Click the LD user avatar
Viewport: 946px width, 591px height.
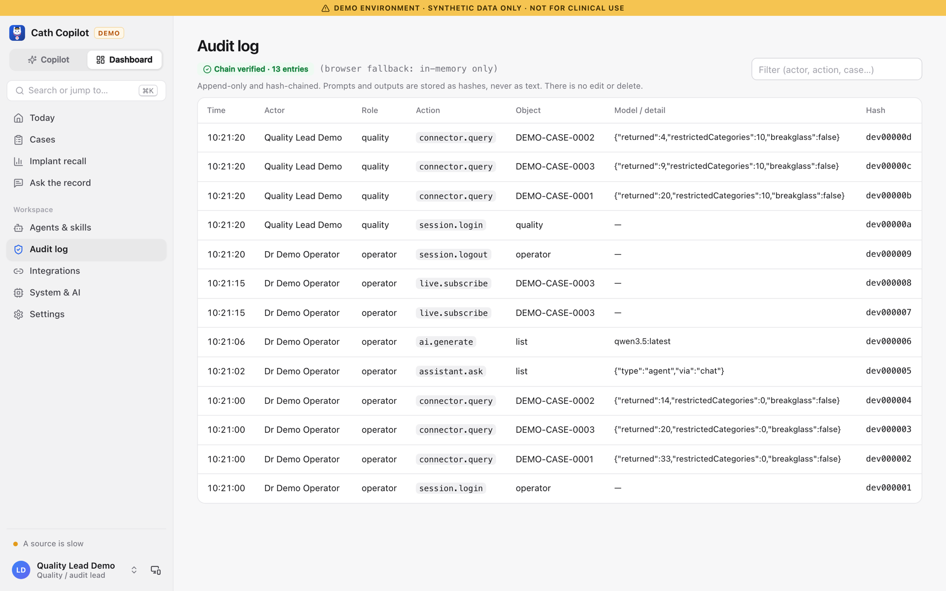21,570
